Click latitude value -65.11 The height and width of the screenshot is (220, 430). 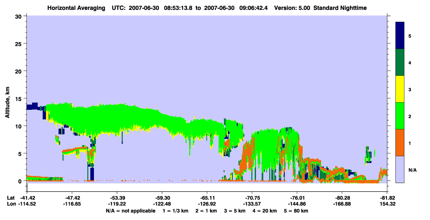pyautogui.click(x=207, y=198)
